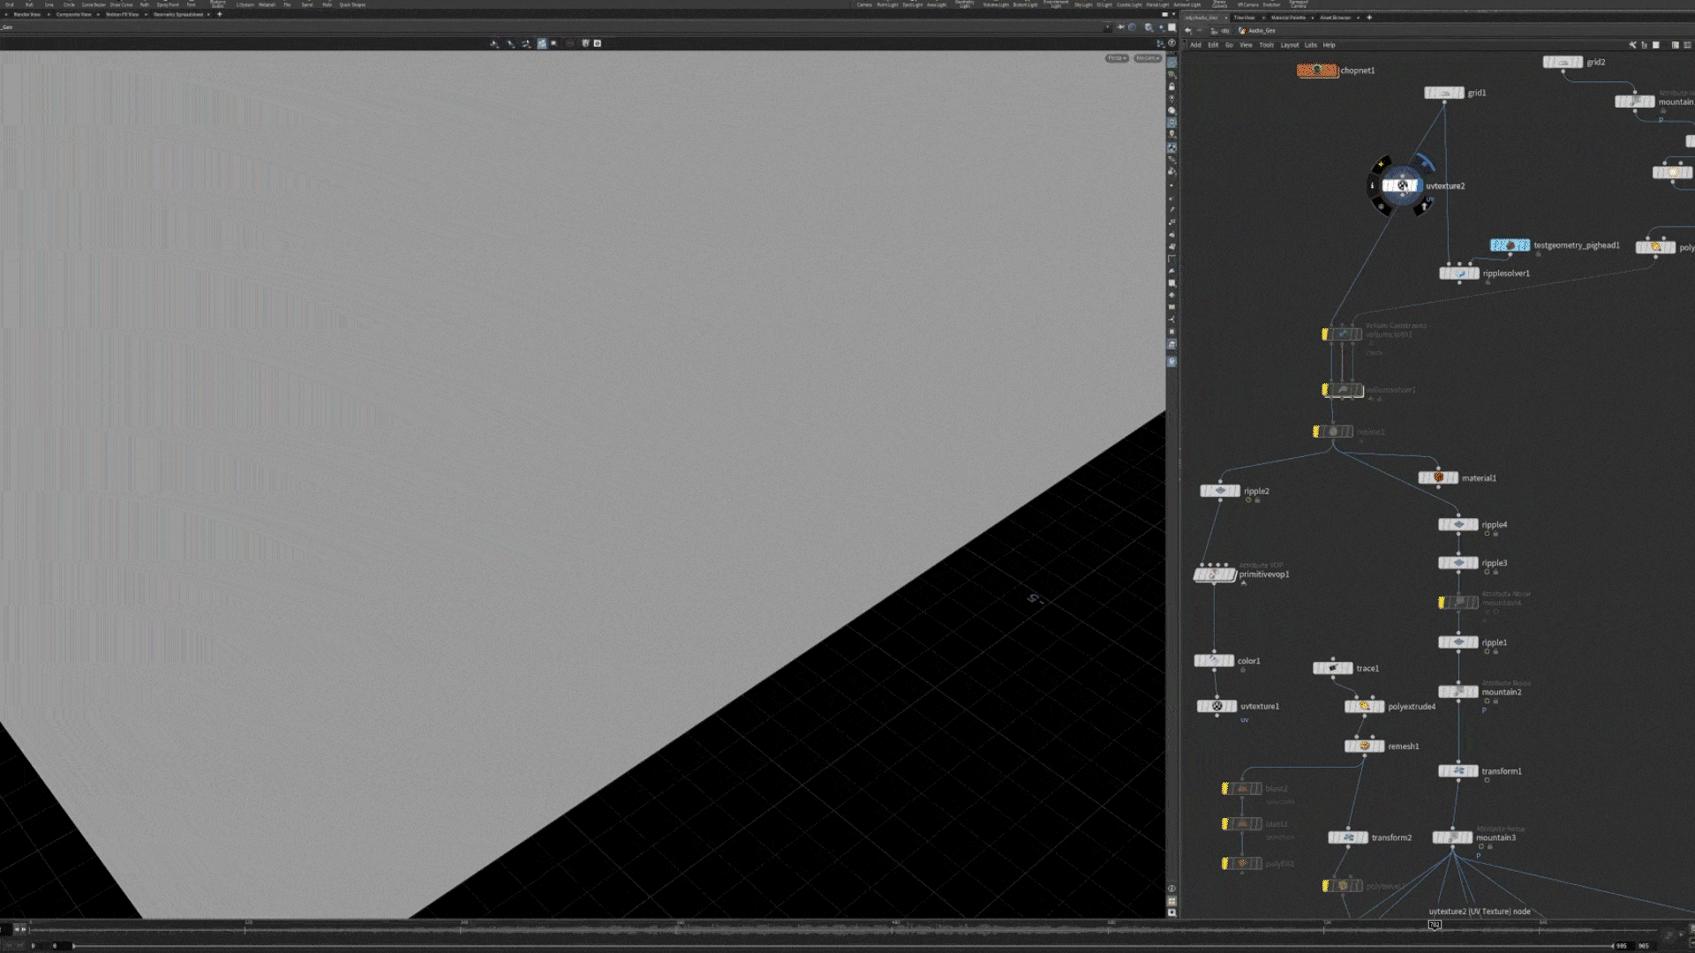Select the transform2 node
Screen dimensions: 1695x953
pyautogui.click(x=1348, y=837)
